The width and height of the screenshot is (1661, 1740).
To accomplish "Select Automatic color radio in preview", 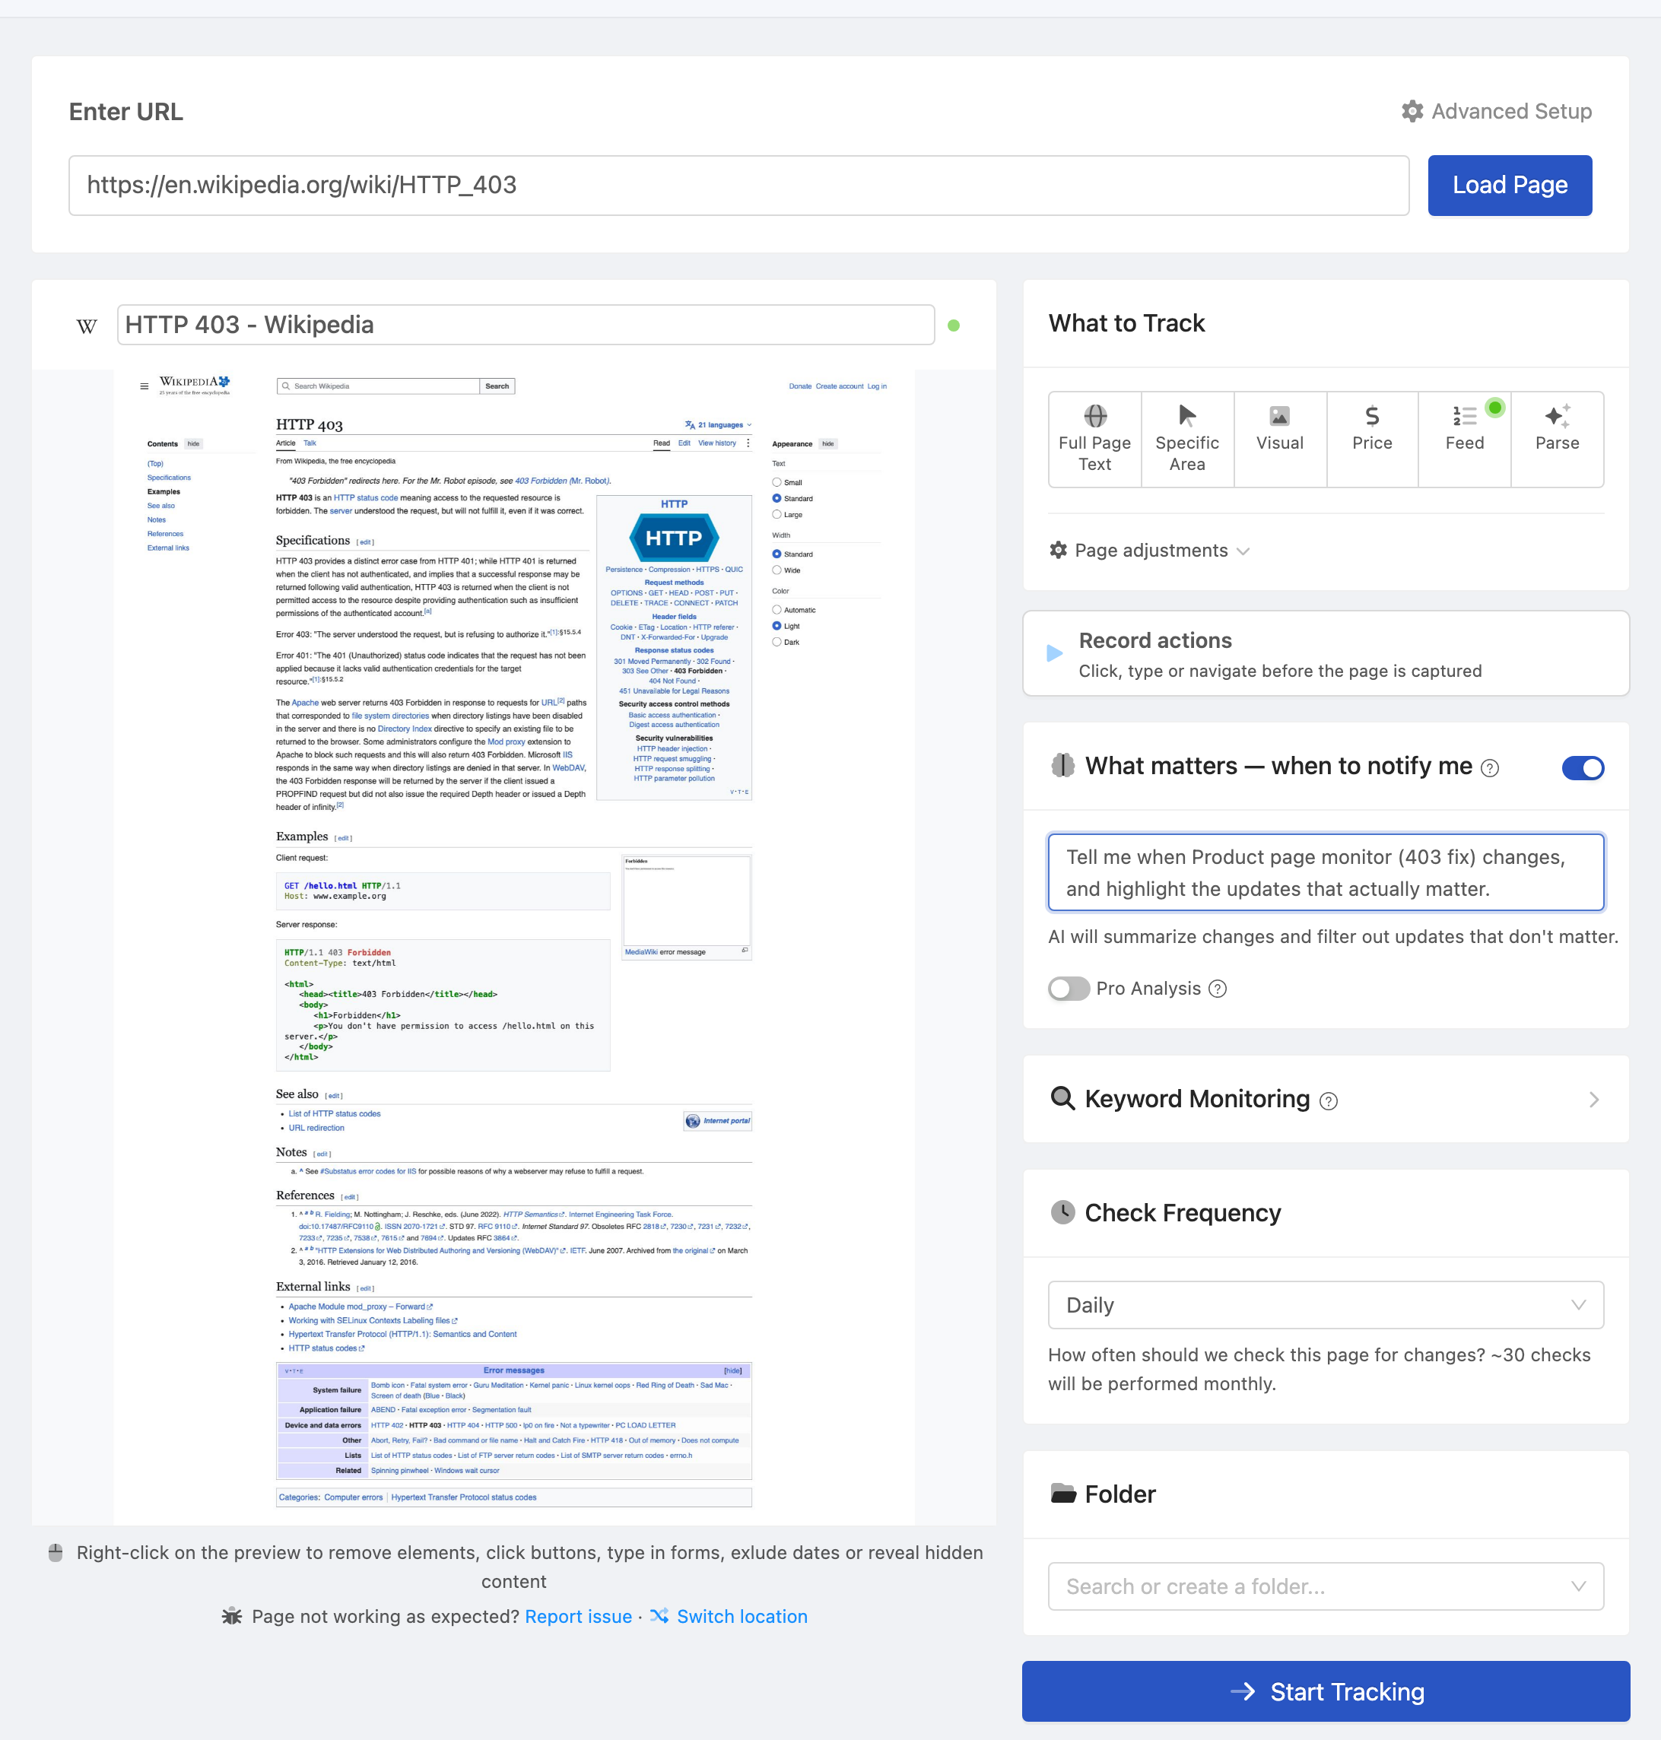I will click(777, 610).
